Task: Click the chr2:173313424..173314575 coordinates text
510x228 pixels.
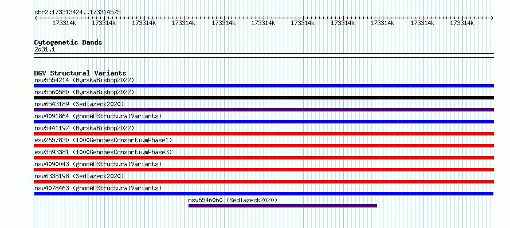Action: 77,12
